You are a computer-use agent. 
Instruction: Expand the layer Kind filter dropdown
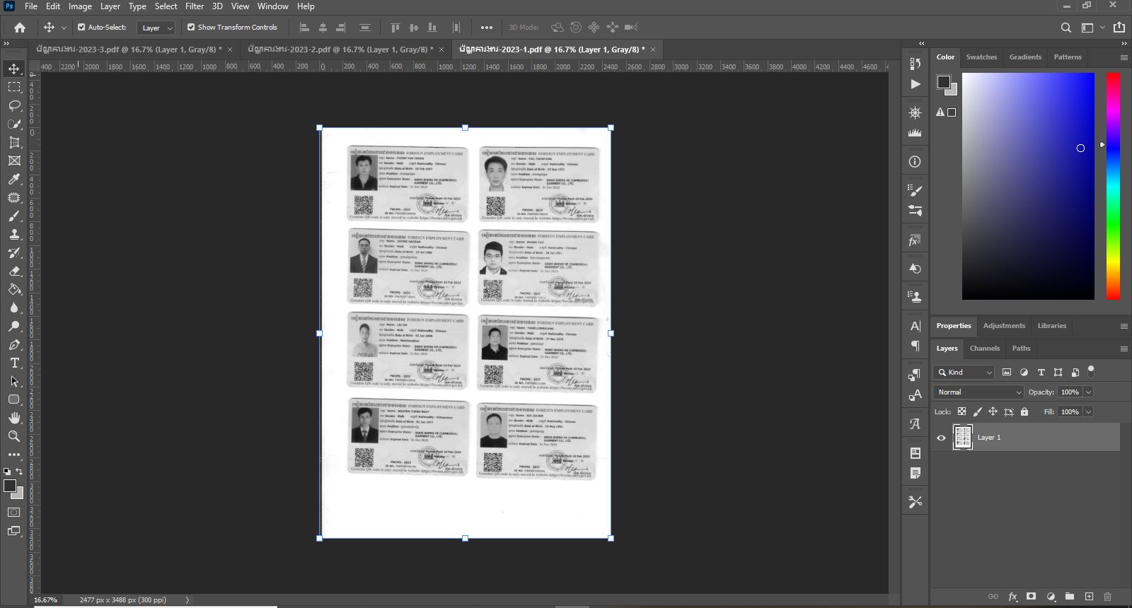point(965,372)
